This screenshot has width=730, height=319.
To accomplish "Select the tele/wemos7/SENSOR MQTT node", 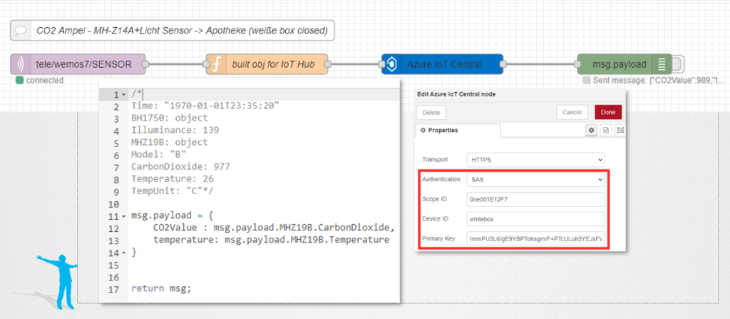I will tap(78, 64).
